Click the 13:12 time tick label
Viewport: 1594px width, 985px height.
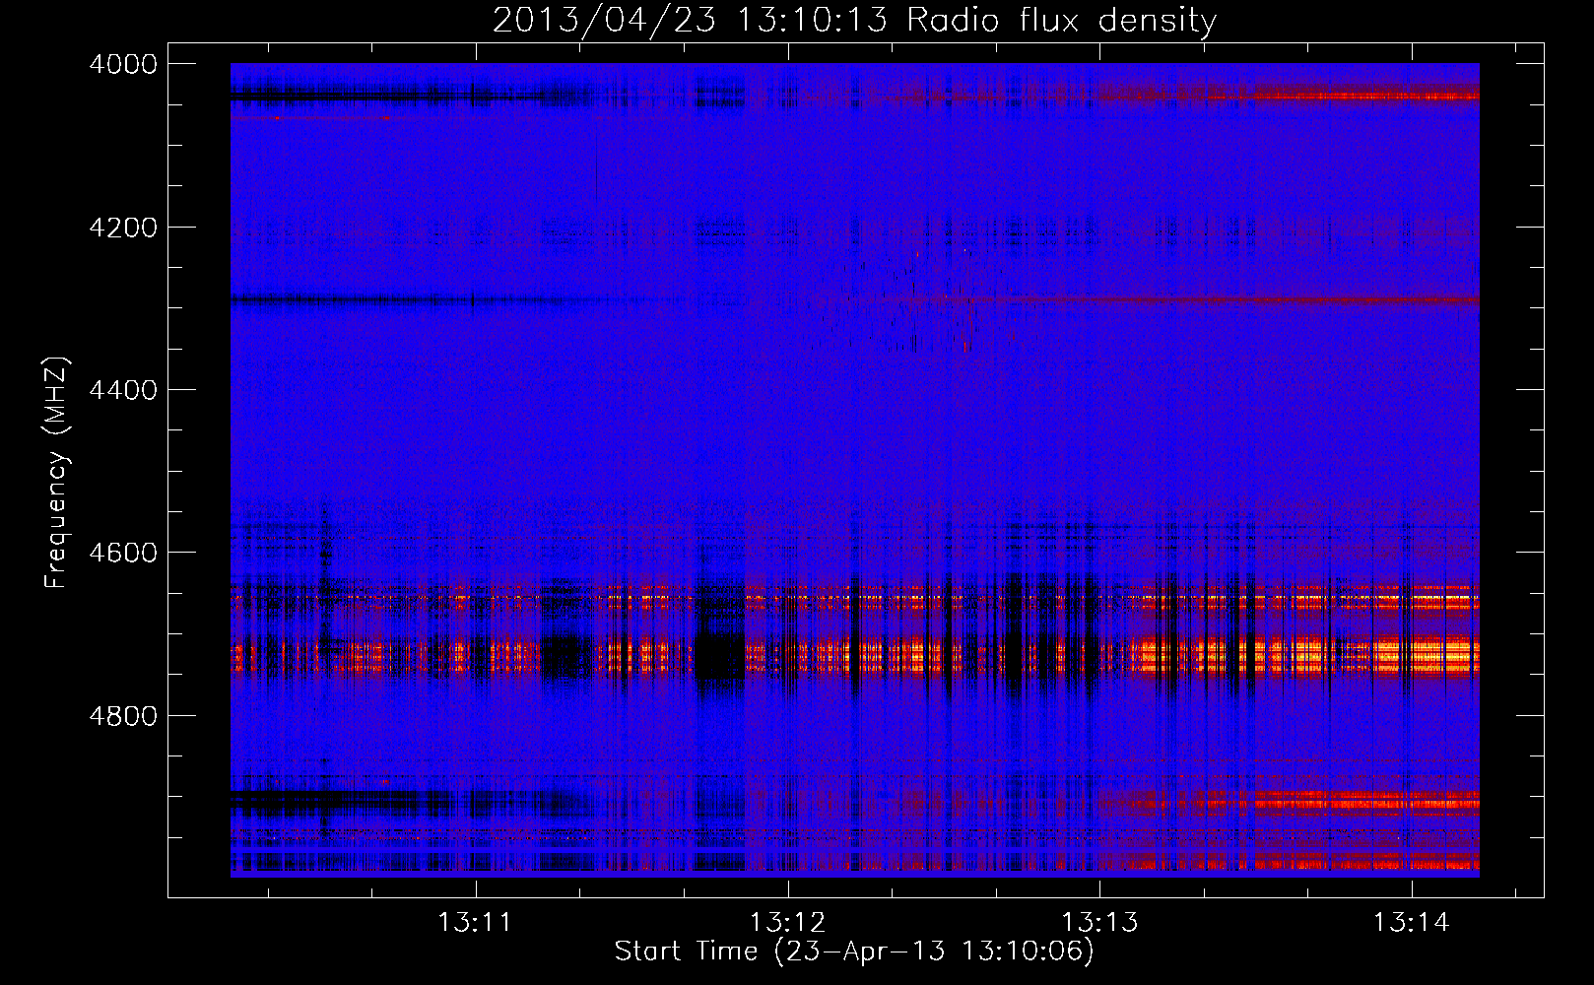point(787,922)
